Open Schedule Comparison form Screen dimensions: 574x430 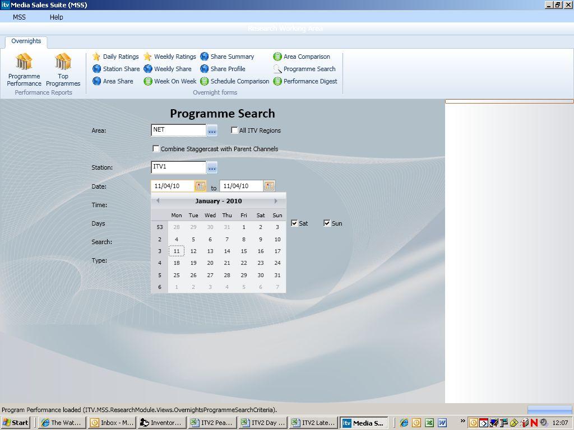pos(235,81)
